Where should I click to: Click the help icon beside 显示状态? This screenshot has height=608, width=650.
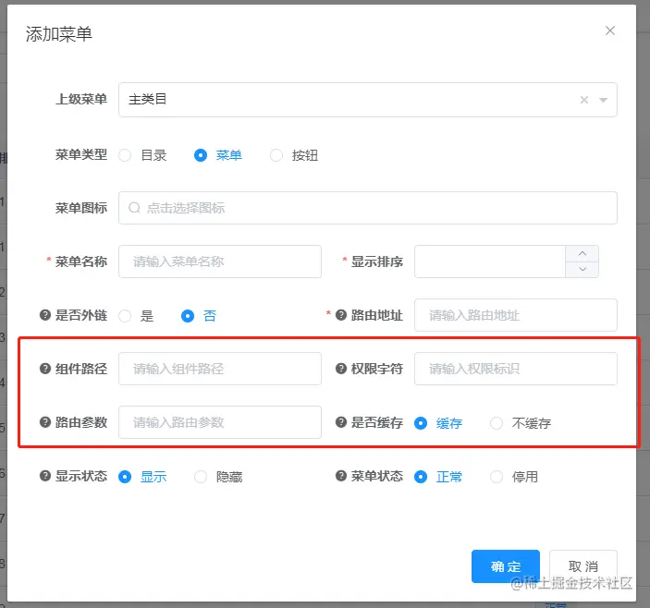(45, 476)
